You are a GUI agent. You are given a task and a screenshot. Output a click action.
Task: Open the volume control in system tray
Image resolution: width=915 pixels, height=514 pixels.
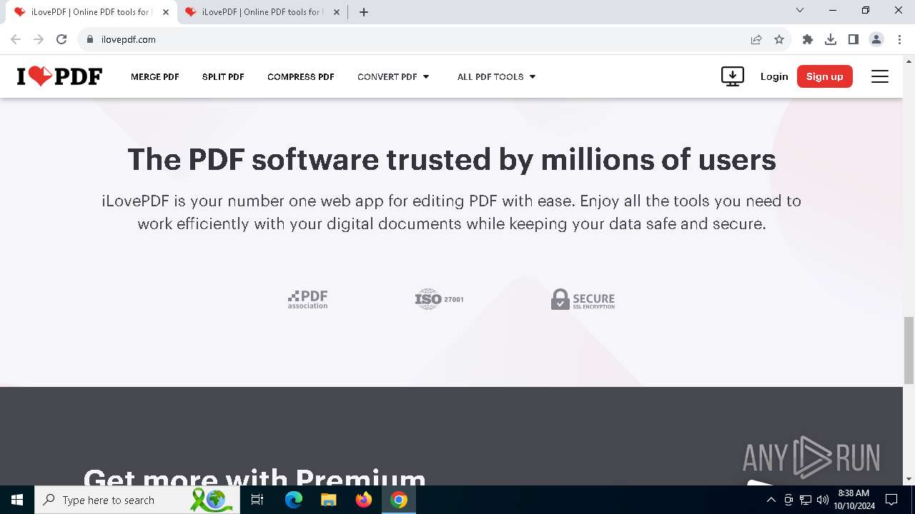823,500
